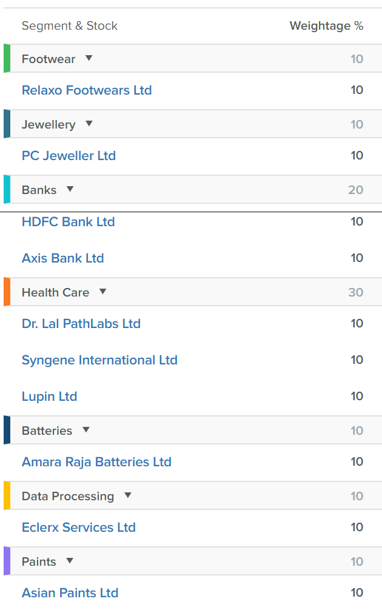Collapse the Batteries segment arrow

click(86, 430)
